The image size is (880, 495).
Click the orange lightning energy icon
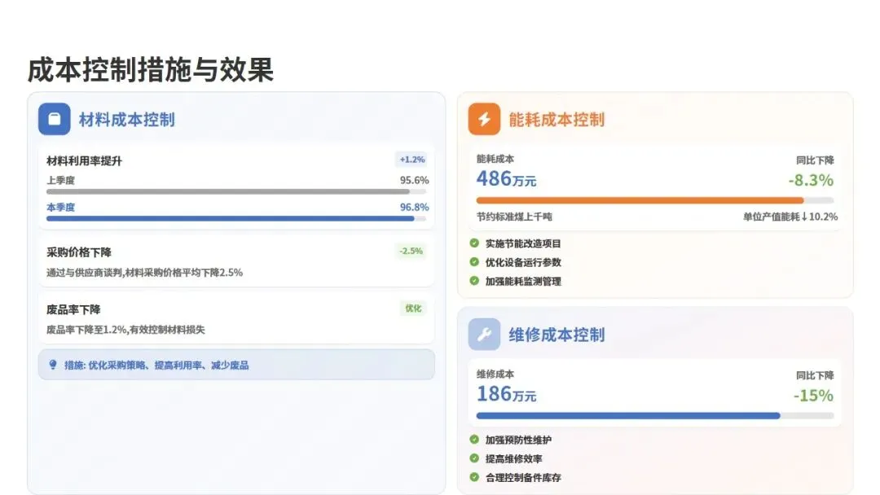[x=484, y=119]
